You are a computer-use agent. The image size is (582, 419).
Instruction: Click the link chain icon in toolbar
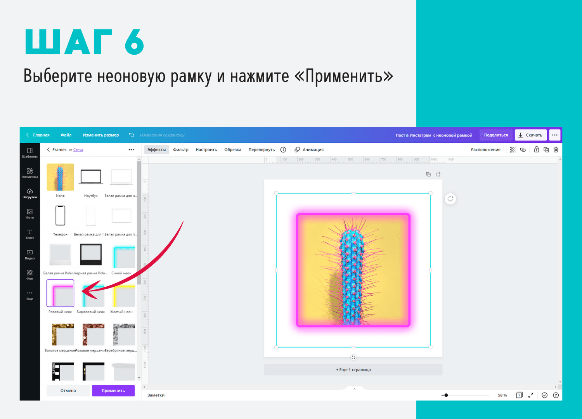(523, 150)
